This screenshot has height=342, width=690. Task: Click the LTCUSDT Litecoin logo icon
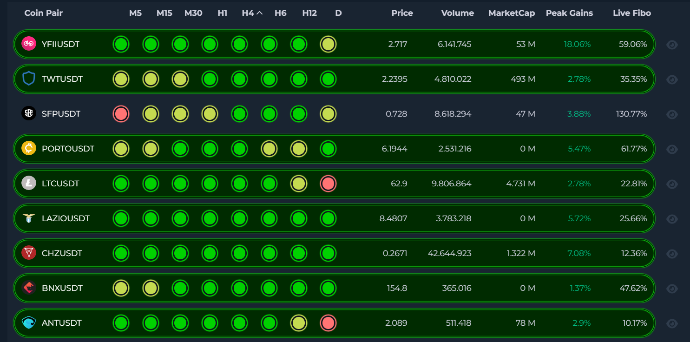click(x=29, y=184)
